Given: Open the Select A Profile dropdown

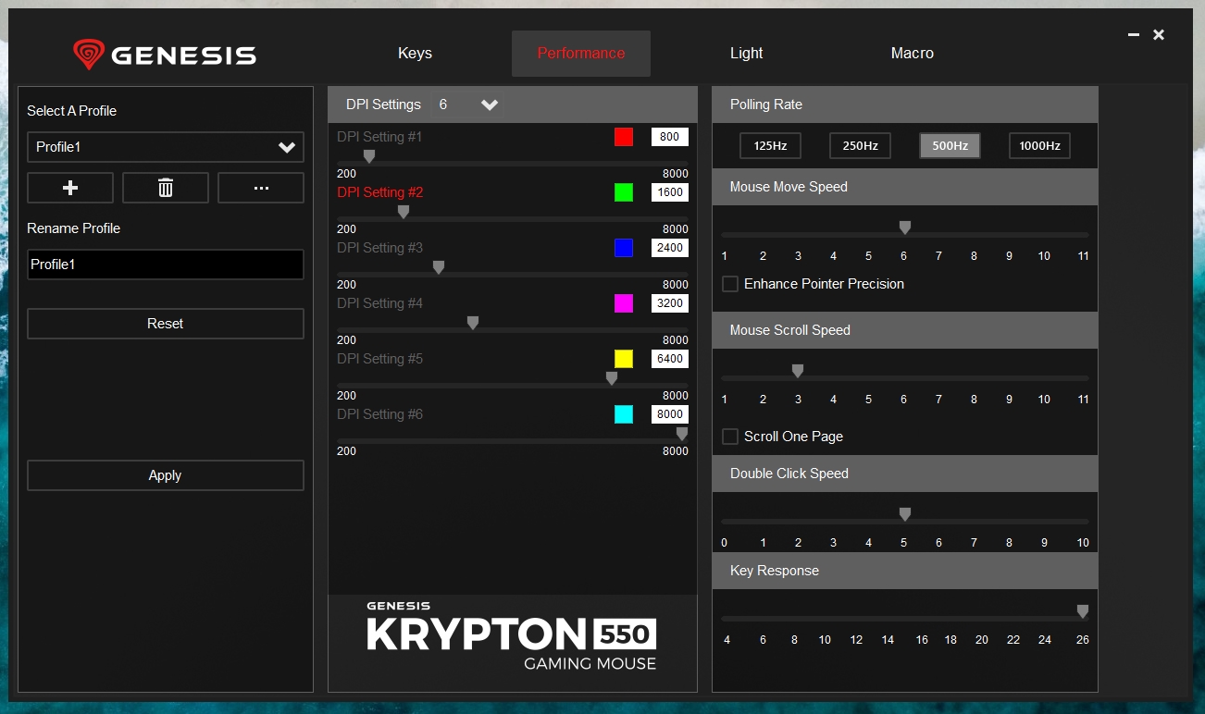Looking at the screenshot, I should tap(166, 147).
